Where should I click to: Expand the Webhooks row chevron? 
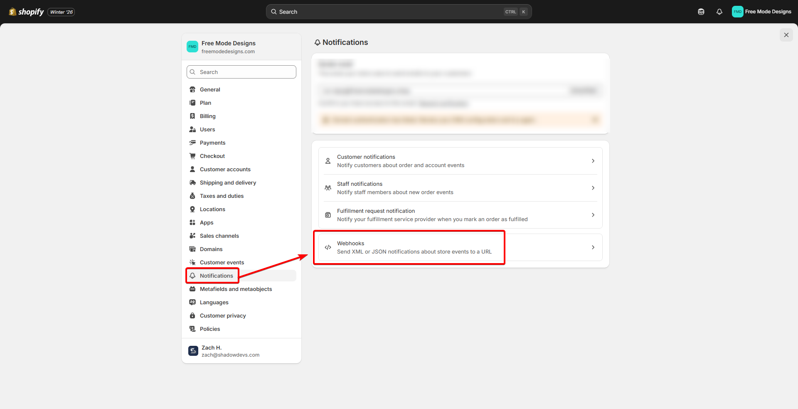pos(593,247)
